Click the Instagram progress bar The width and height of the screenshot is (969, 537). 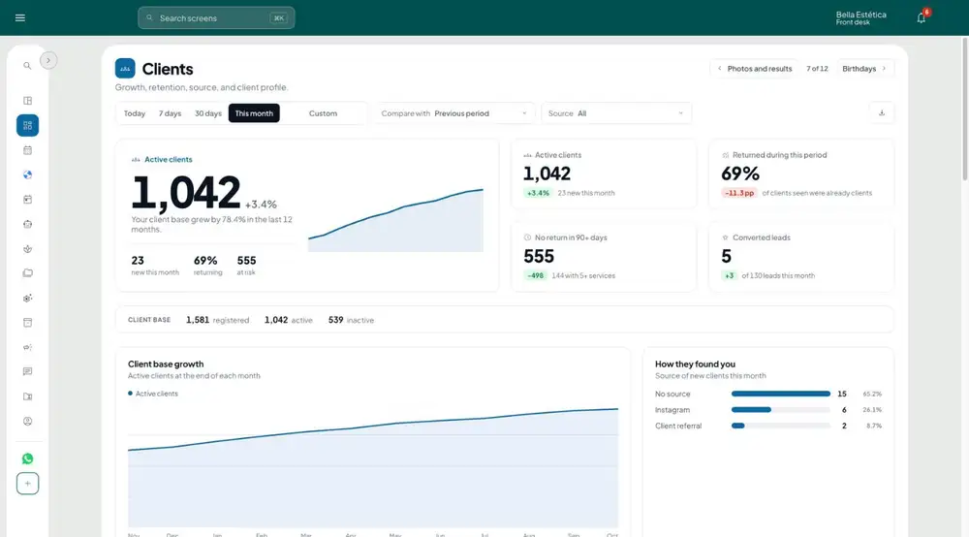click(780, 410)
